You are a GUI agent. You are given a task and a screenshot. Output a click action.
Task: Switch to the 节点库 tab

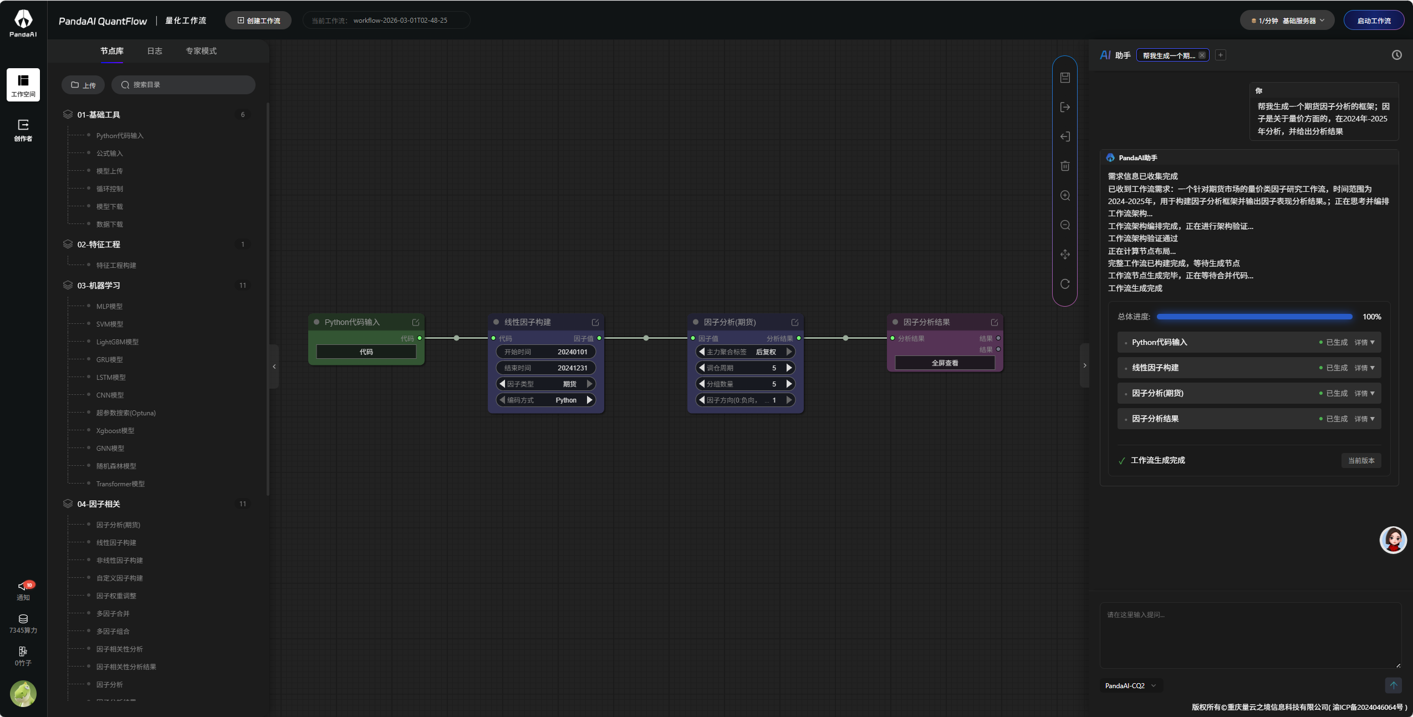click(x=112, y=51)
